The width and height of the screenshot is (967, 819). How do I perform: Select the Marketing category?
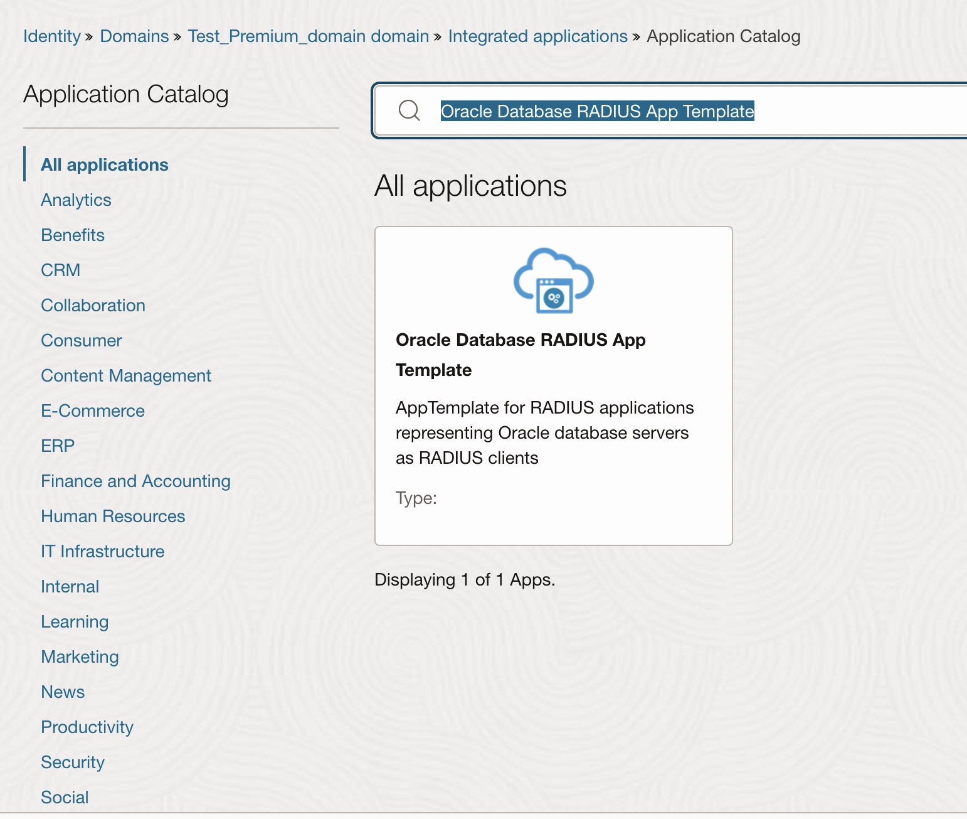click(x=80, y=656)
